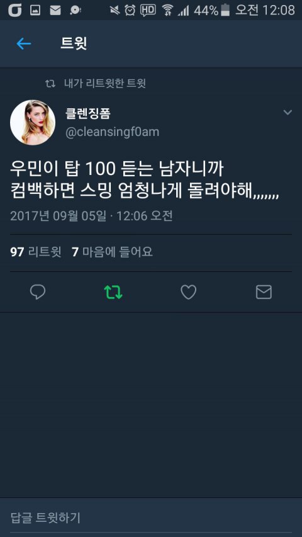Screen dimensions: 302x537
Task: Tap the 답글 트윗하기 reply field
Action: [x=151, y=517]
